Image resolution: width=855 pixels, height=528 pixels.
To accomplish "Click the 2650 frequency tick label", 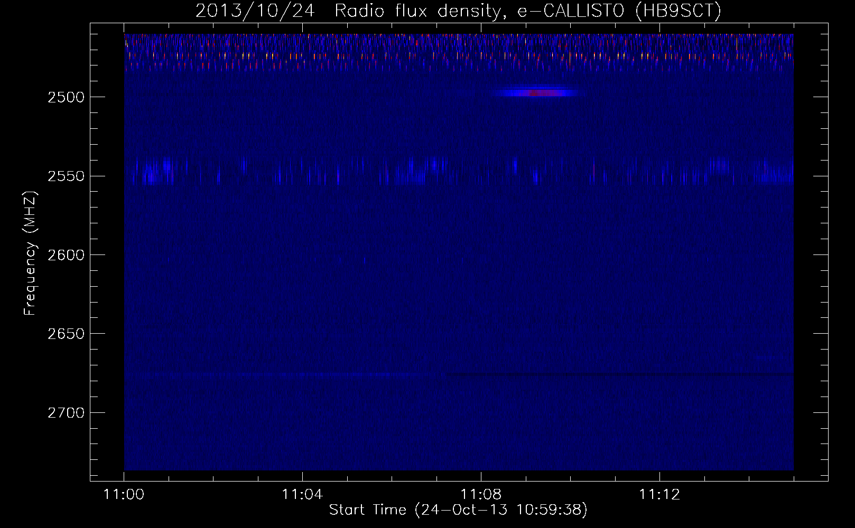I will tap(66, 334).
